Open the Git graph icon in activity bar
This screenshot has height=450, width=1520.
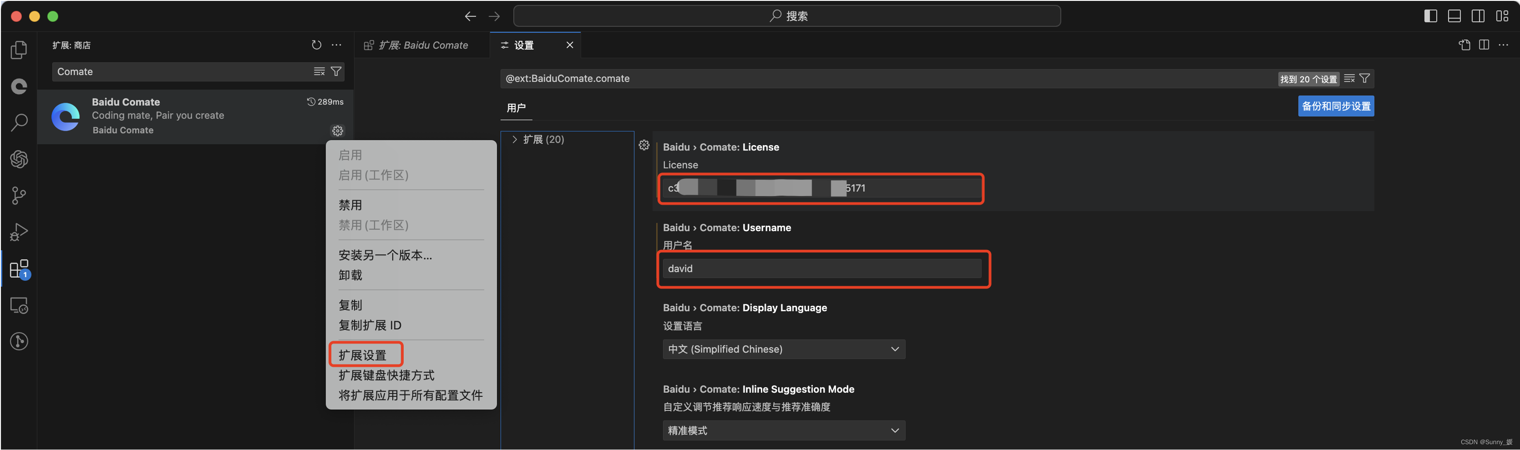pyautogui.click(x=19, y=341)
